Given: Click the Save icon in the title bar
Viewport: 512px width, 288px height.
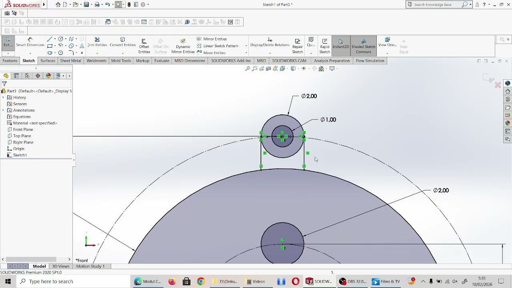Looking at the screenshot, I should (86, 4).
